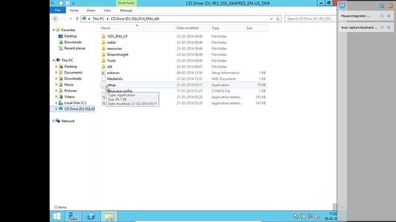Select the autorun date modified cell
The width and height of the screenshot is (396, 222).
189,73
